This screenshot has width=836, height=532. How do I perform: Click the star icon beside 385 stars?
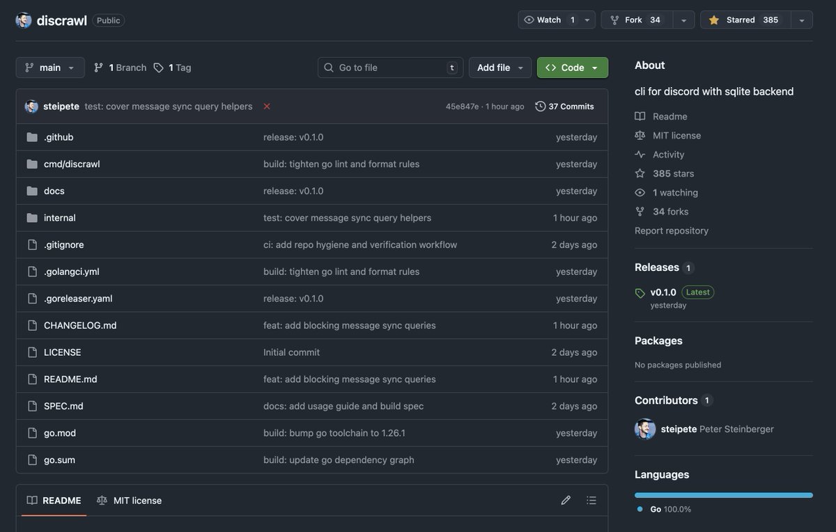click(x=640, y=173)
